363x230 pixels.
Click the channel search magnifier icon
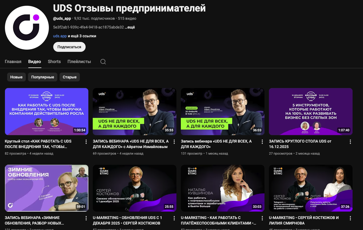103,62
